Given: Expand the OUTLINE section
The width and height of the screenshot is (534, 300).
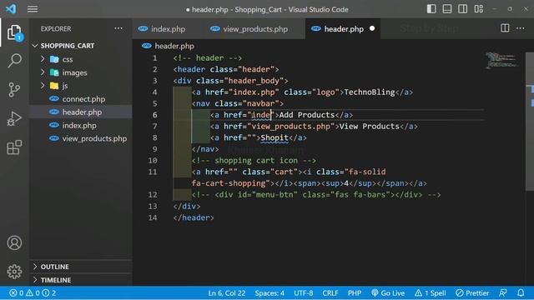Looking at the screenshot, I should click(x=54, y=267).
